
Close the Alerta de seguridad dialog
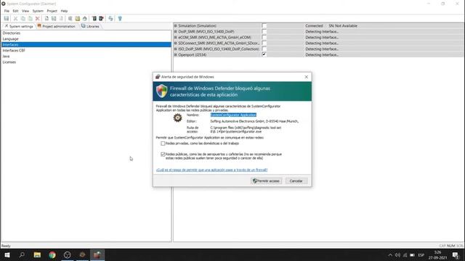point(307,77)
